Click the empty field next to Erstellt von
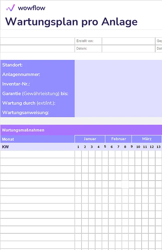Screen dimensions: 162x250 coord(128,41)
